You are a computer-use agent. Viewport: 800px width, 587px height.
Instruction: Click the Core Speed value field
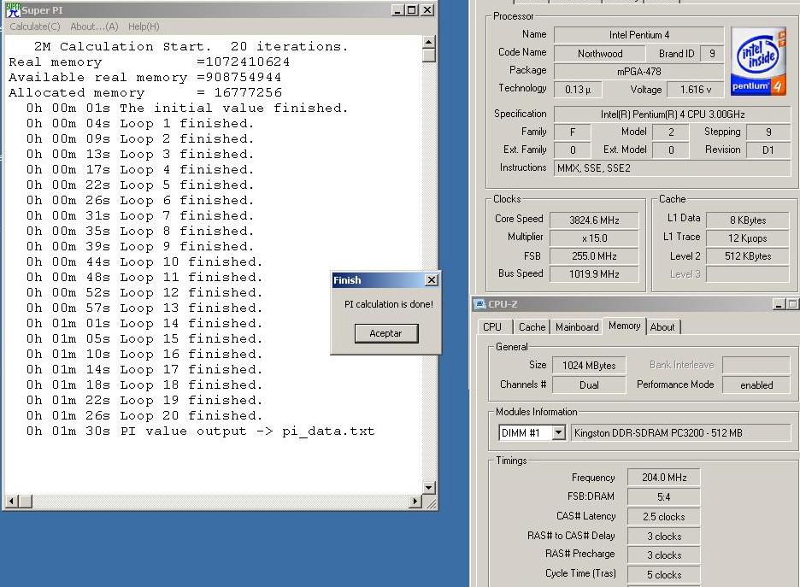tap(596, 220)
